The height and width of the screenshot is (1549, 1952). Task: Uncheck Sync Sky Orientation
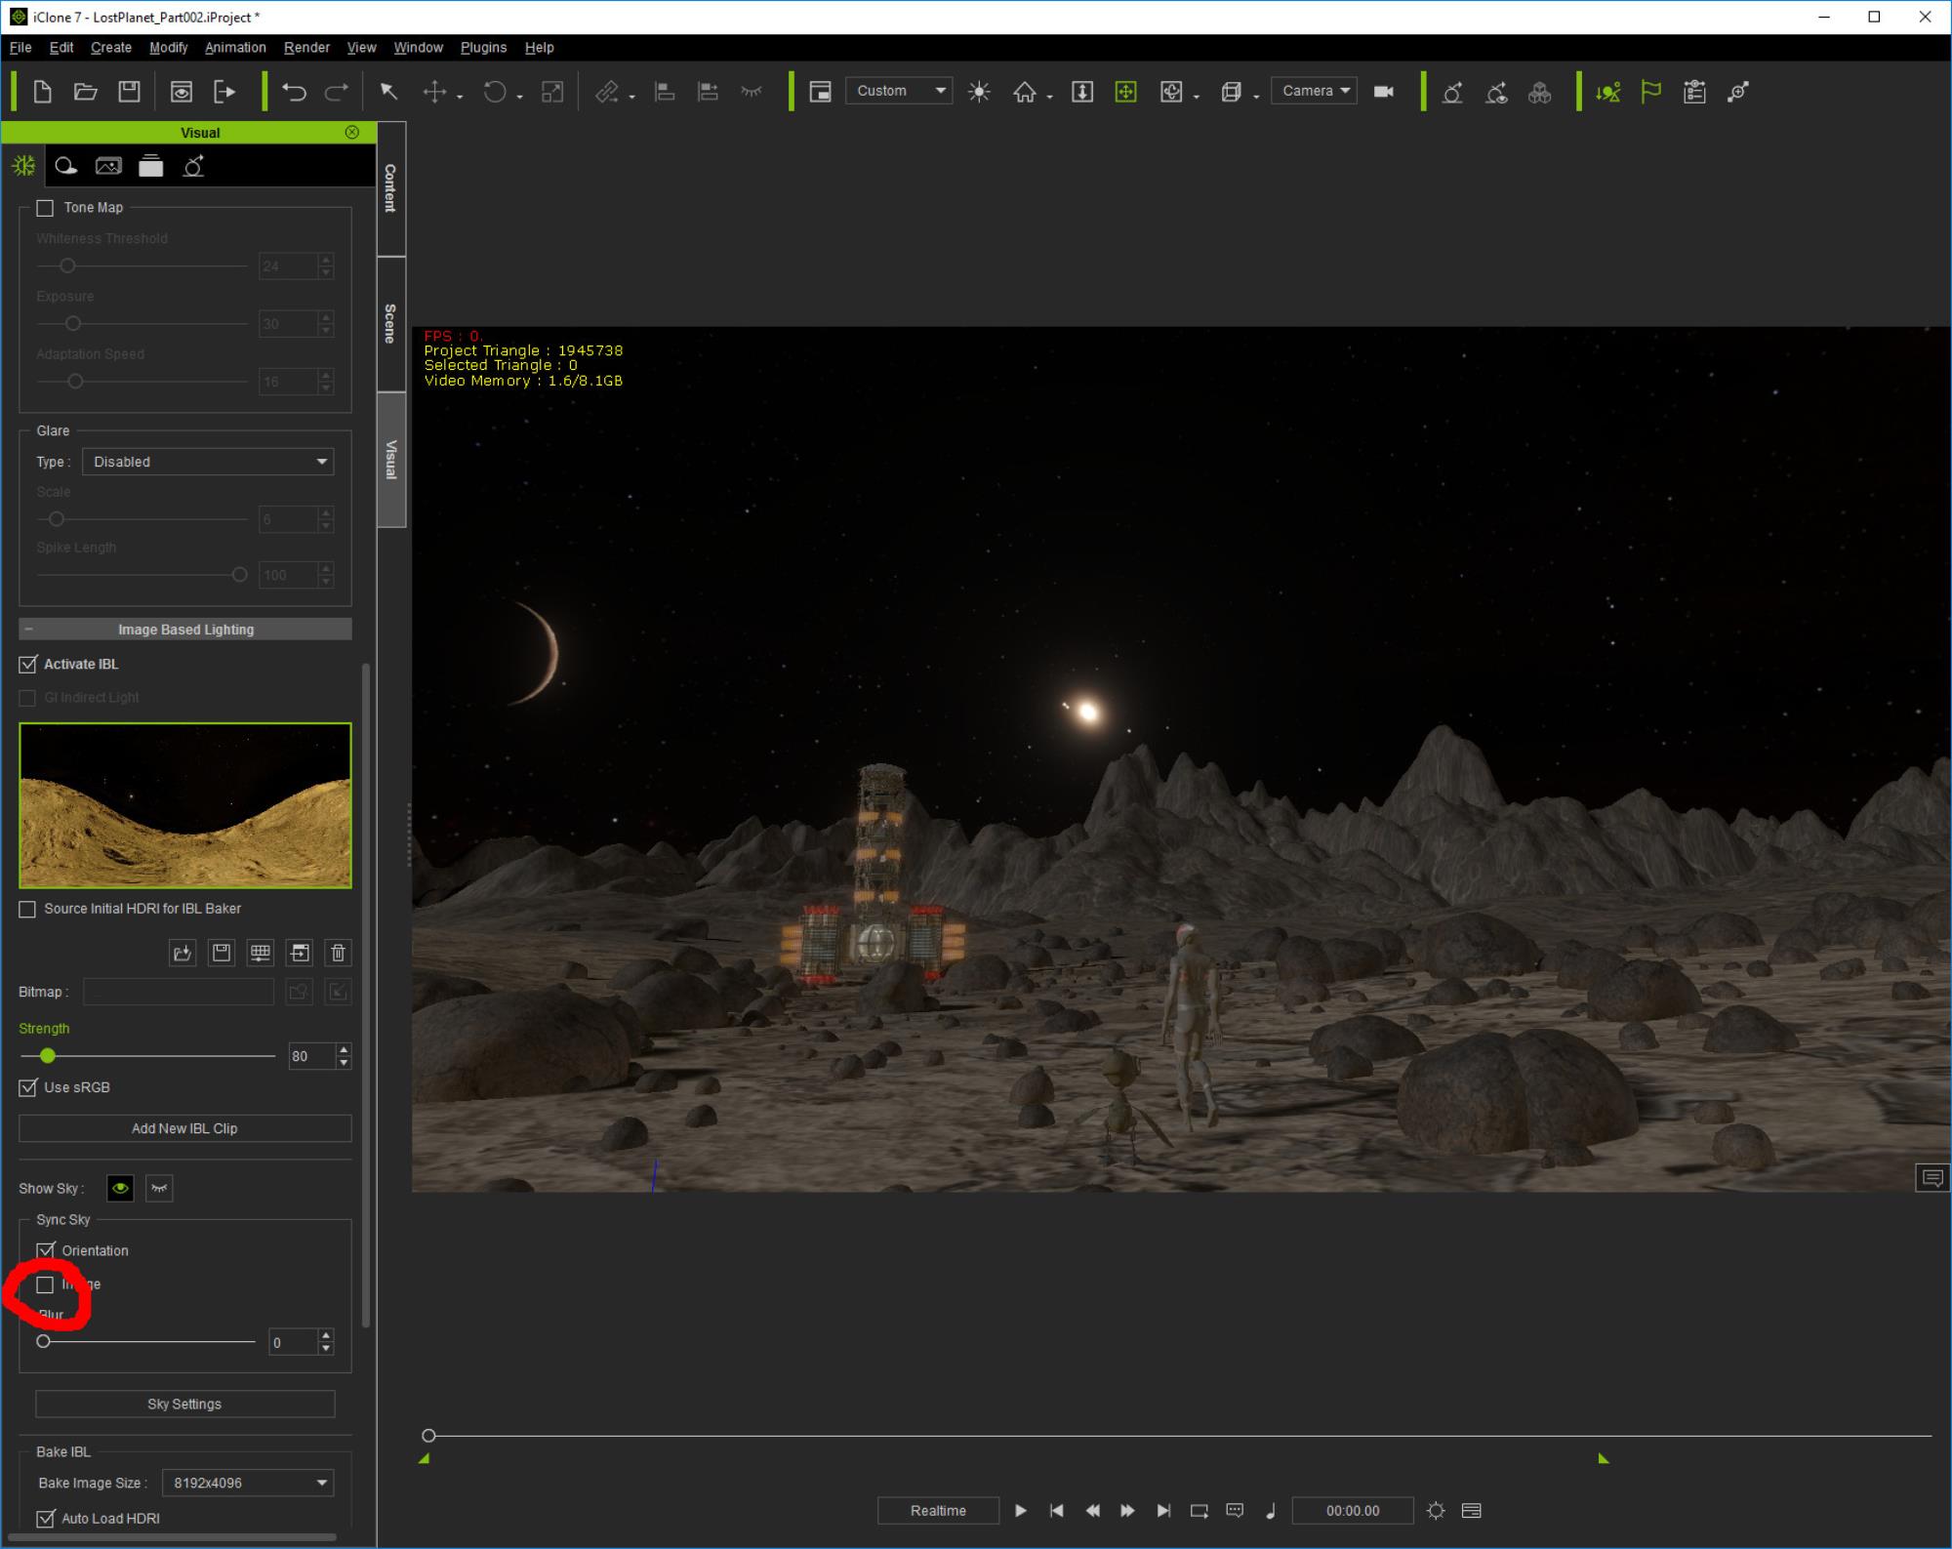tap(46, 1250)
